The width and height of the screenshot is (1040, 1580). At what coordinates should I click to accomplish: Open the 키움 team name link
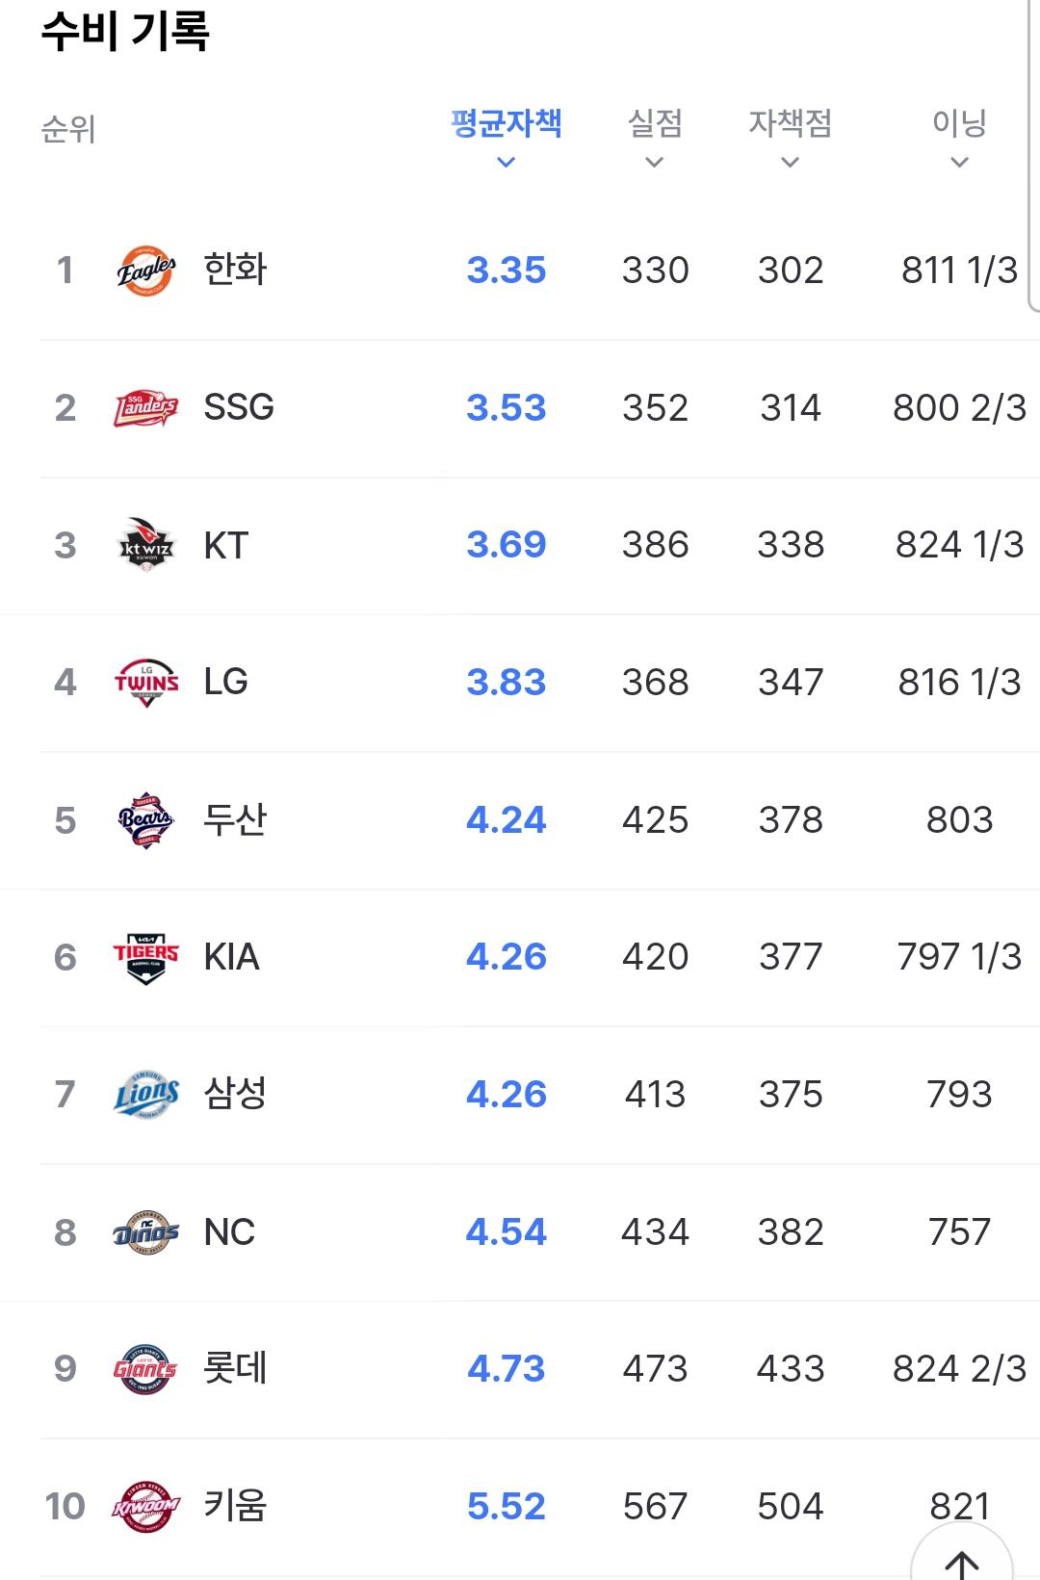(x=235, y=1506)
